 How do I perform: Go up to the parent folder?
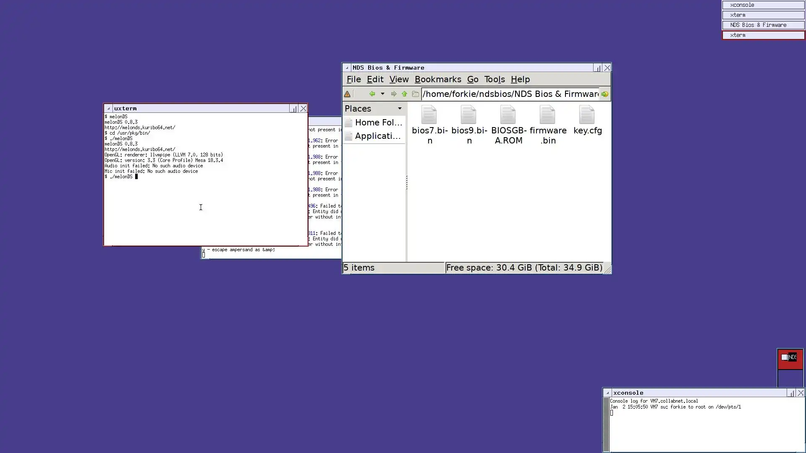point(404,94)
